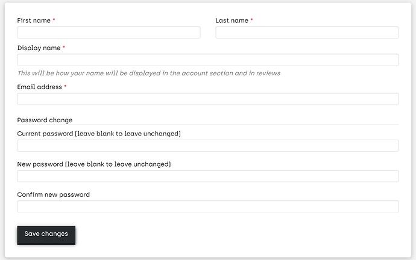Select the Email address input field
Screen dimensions: 416x260
click(x=207, y=99)
